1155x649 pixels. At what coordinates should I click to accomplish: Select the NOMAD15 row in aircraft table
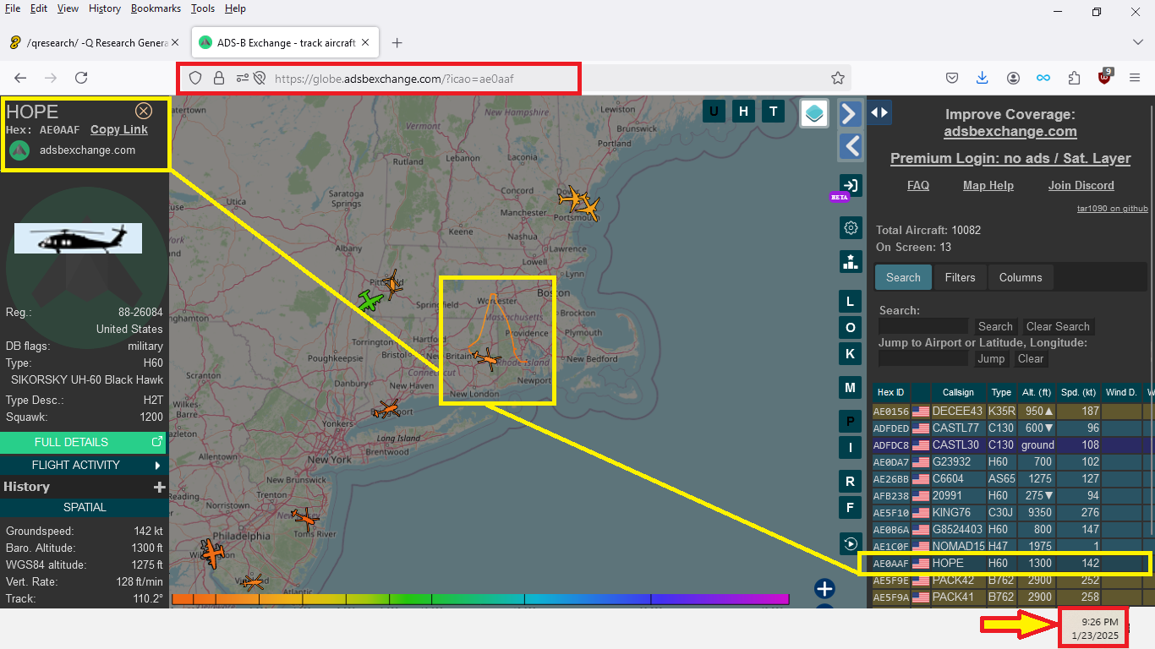point(1013,546)
